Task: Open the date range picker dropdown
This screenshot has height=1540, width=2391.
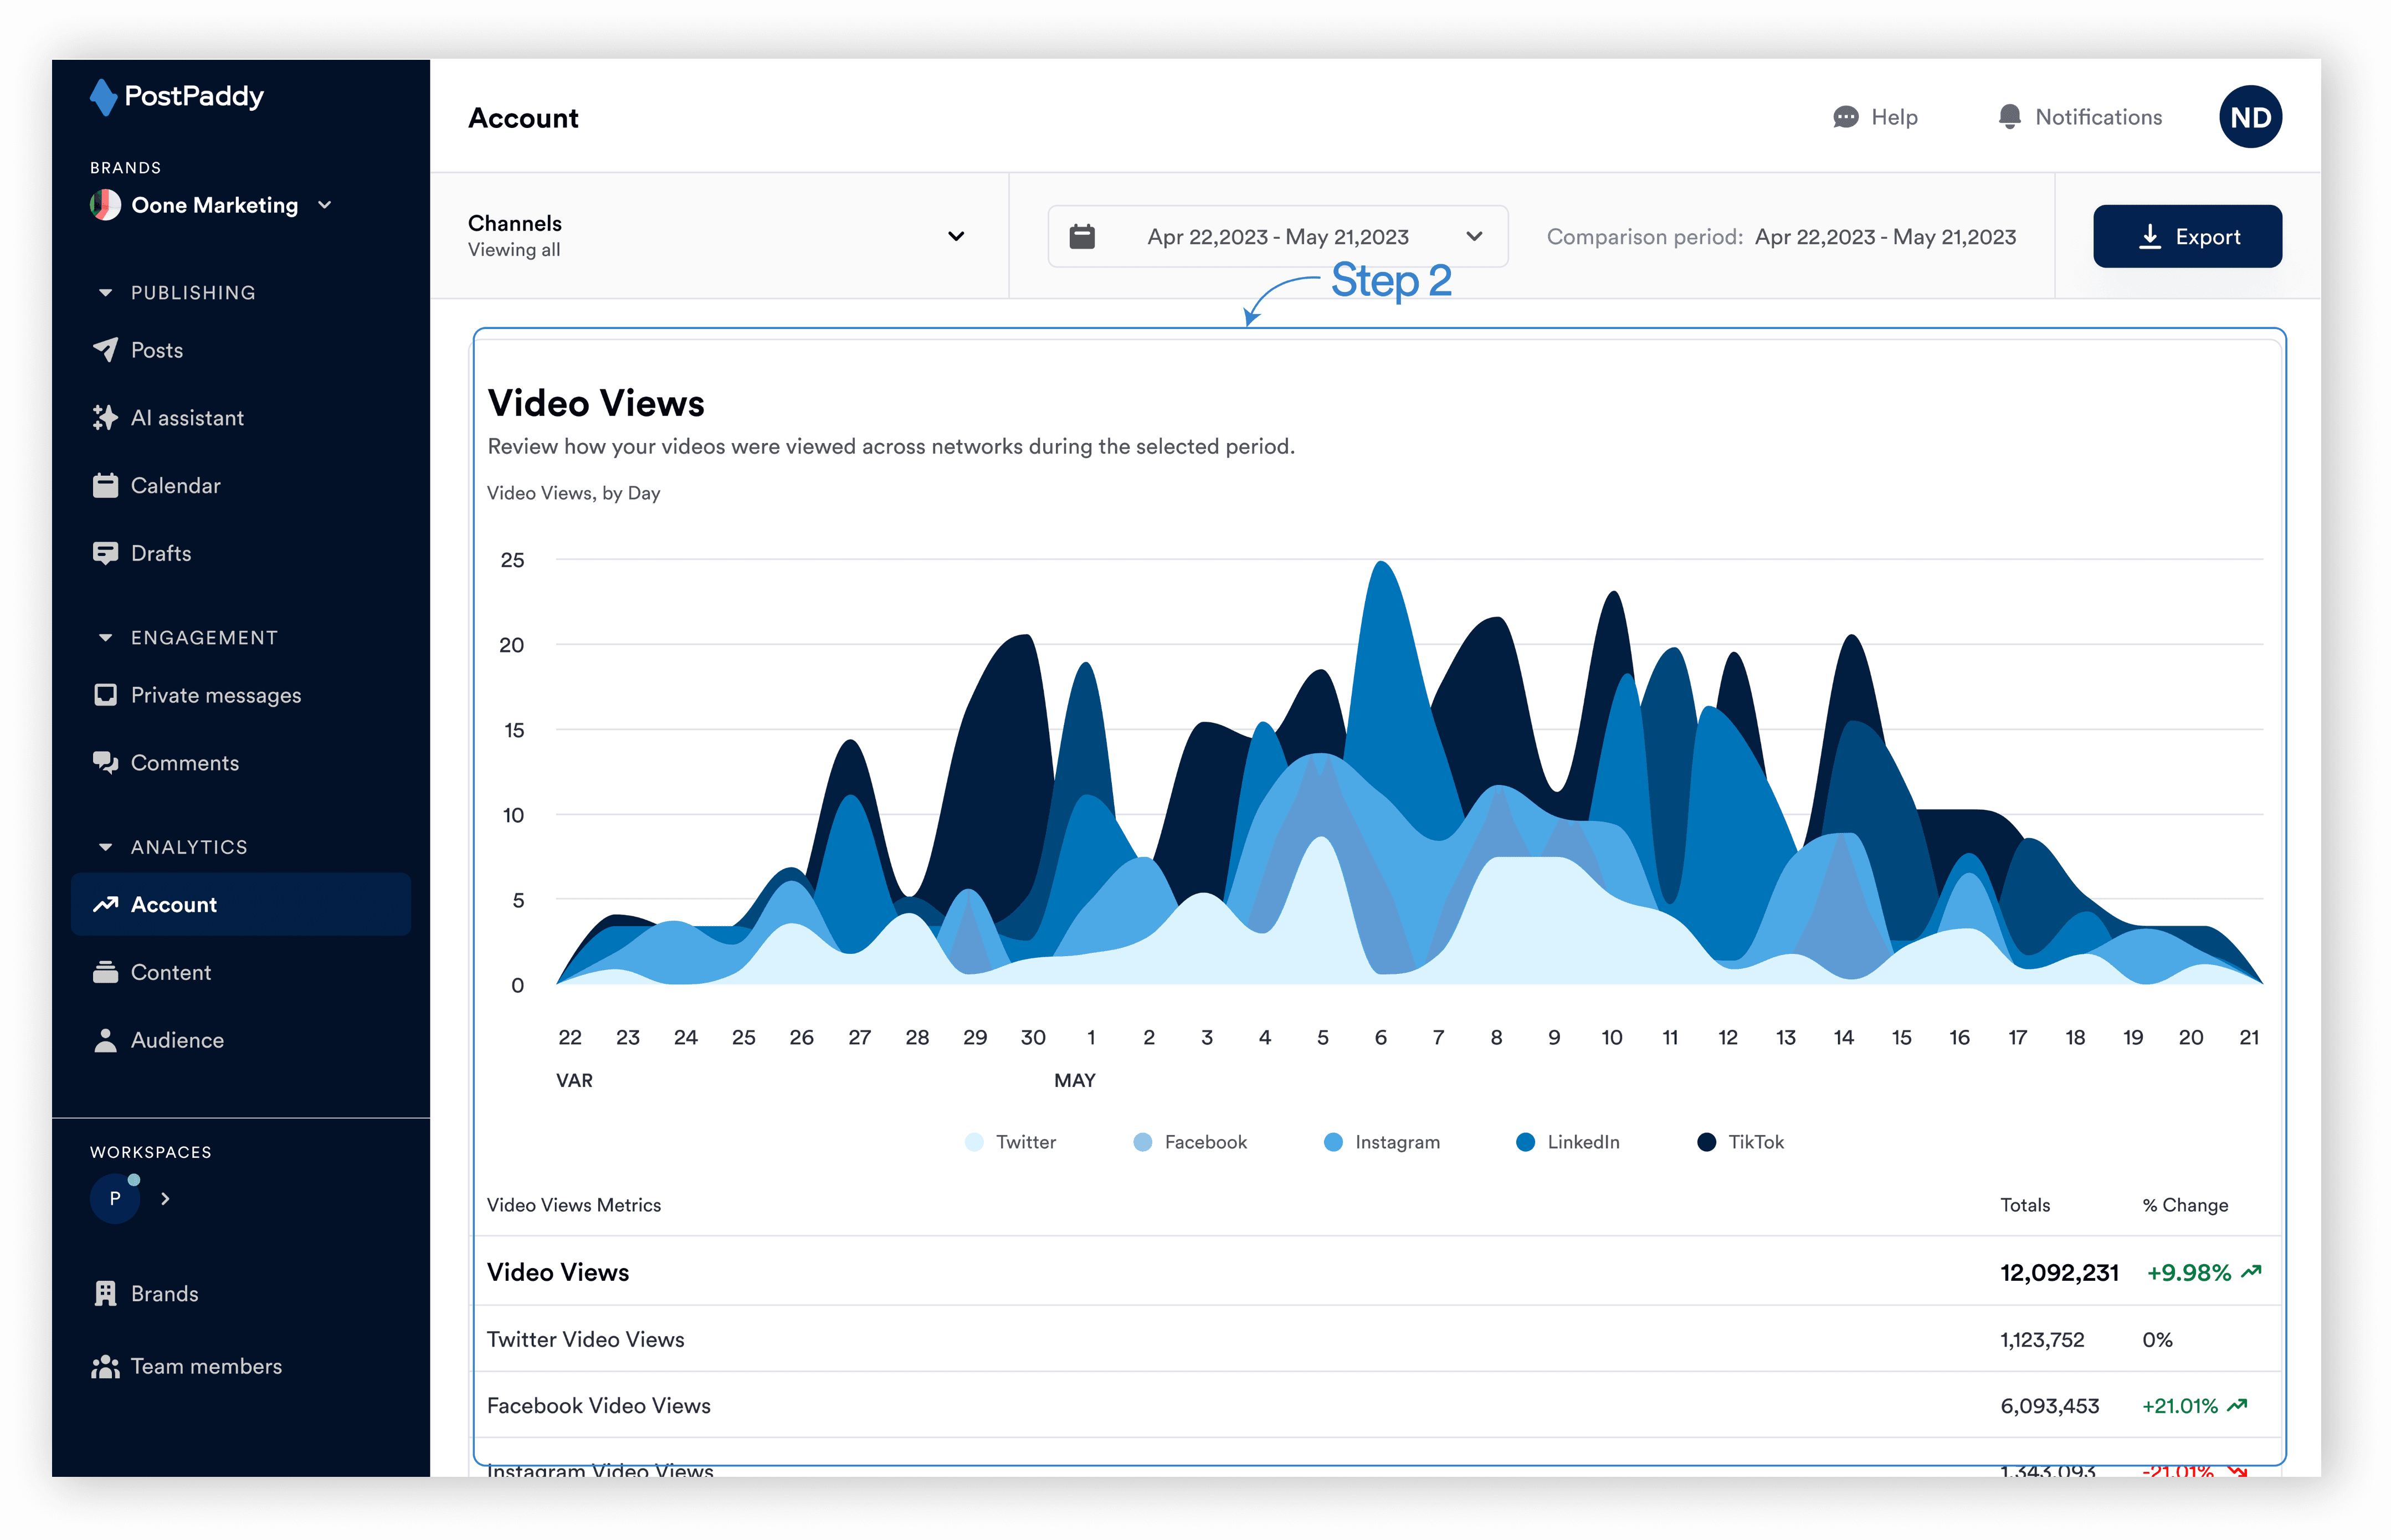Action: [x=1277, y=237]
